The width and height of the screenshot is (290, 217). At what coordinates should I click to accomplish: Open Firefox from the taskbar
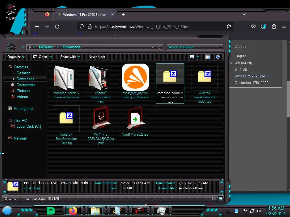73,211
